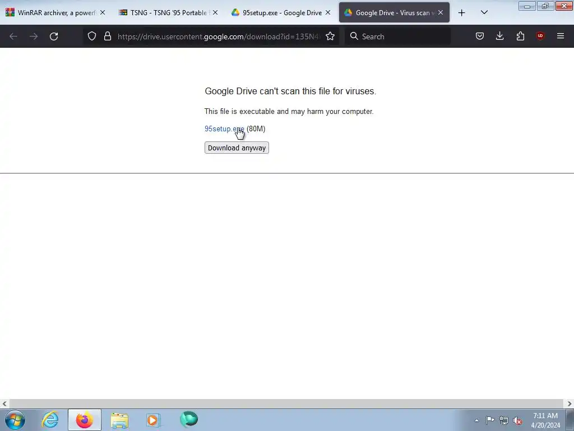Screen dimensions: 574x431
Task: Open a new browser tab
Action: click(462, 13)
